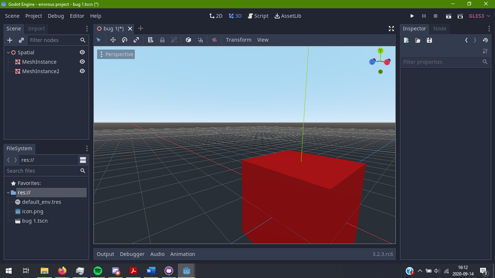Activate the Scale Mode tool
The image size is (495, 278).
tap(136, 40)
